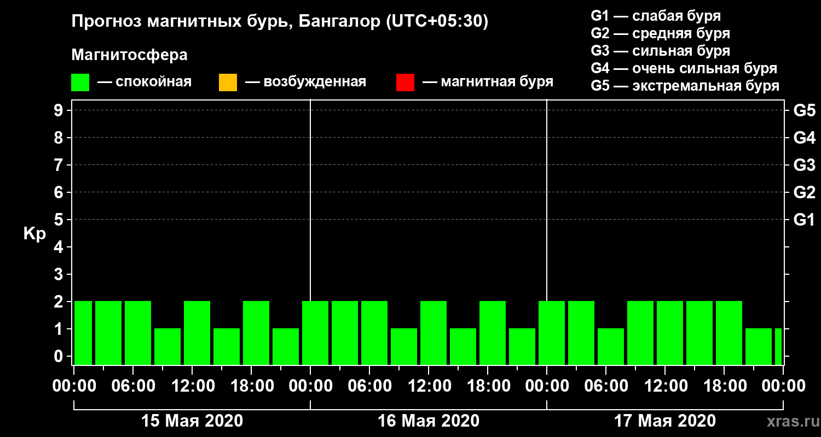This screenshot has width=821, height=437.
Task: Select the '— спокойная' legend label
Action: 144,82
